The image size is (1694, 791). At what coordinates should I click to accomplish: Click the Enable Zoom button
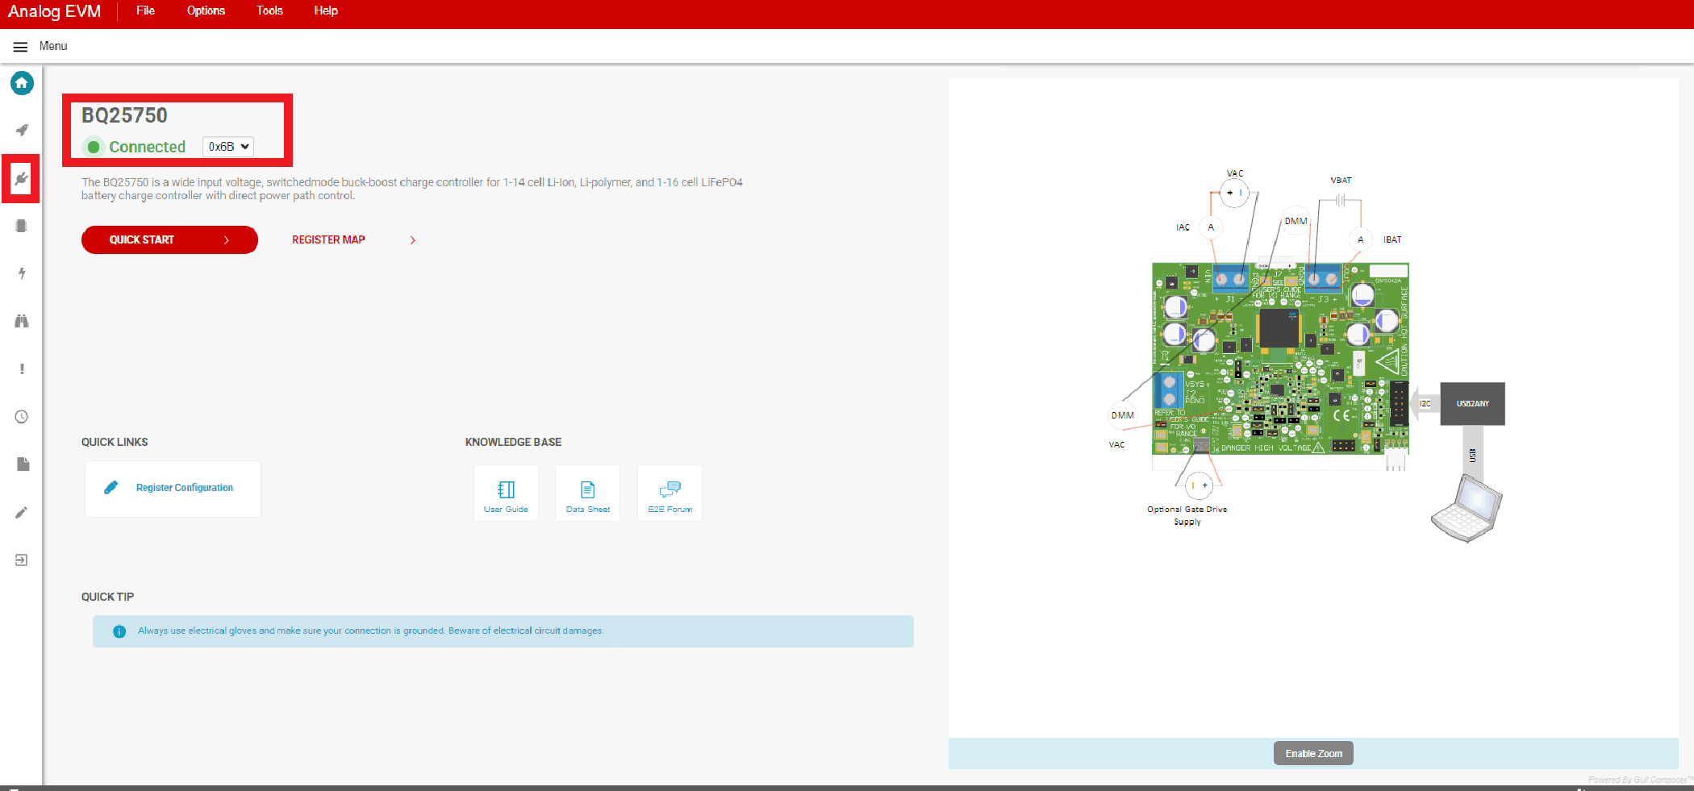(1313, 753)
